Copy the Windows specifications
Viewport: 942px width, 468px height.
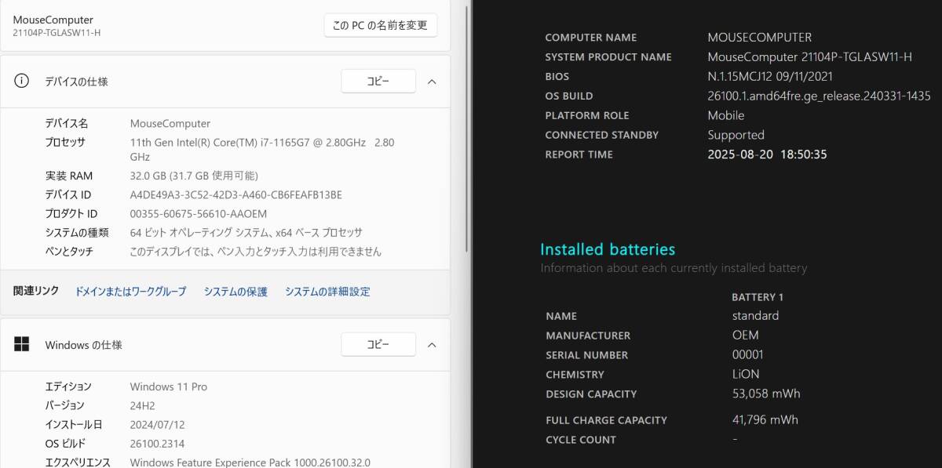378,344
